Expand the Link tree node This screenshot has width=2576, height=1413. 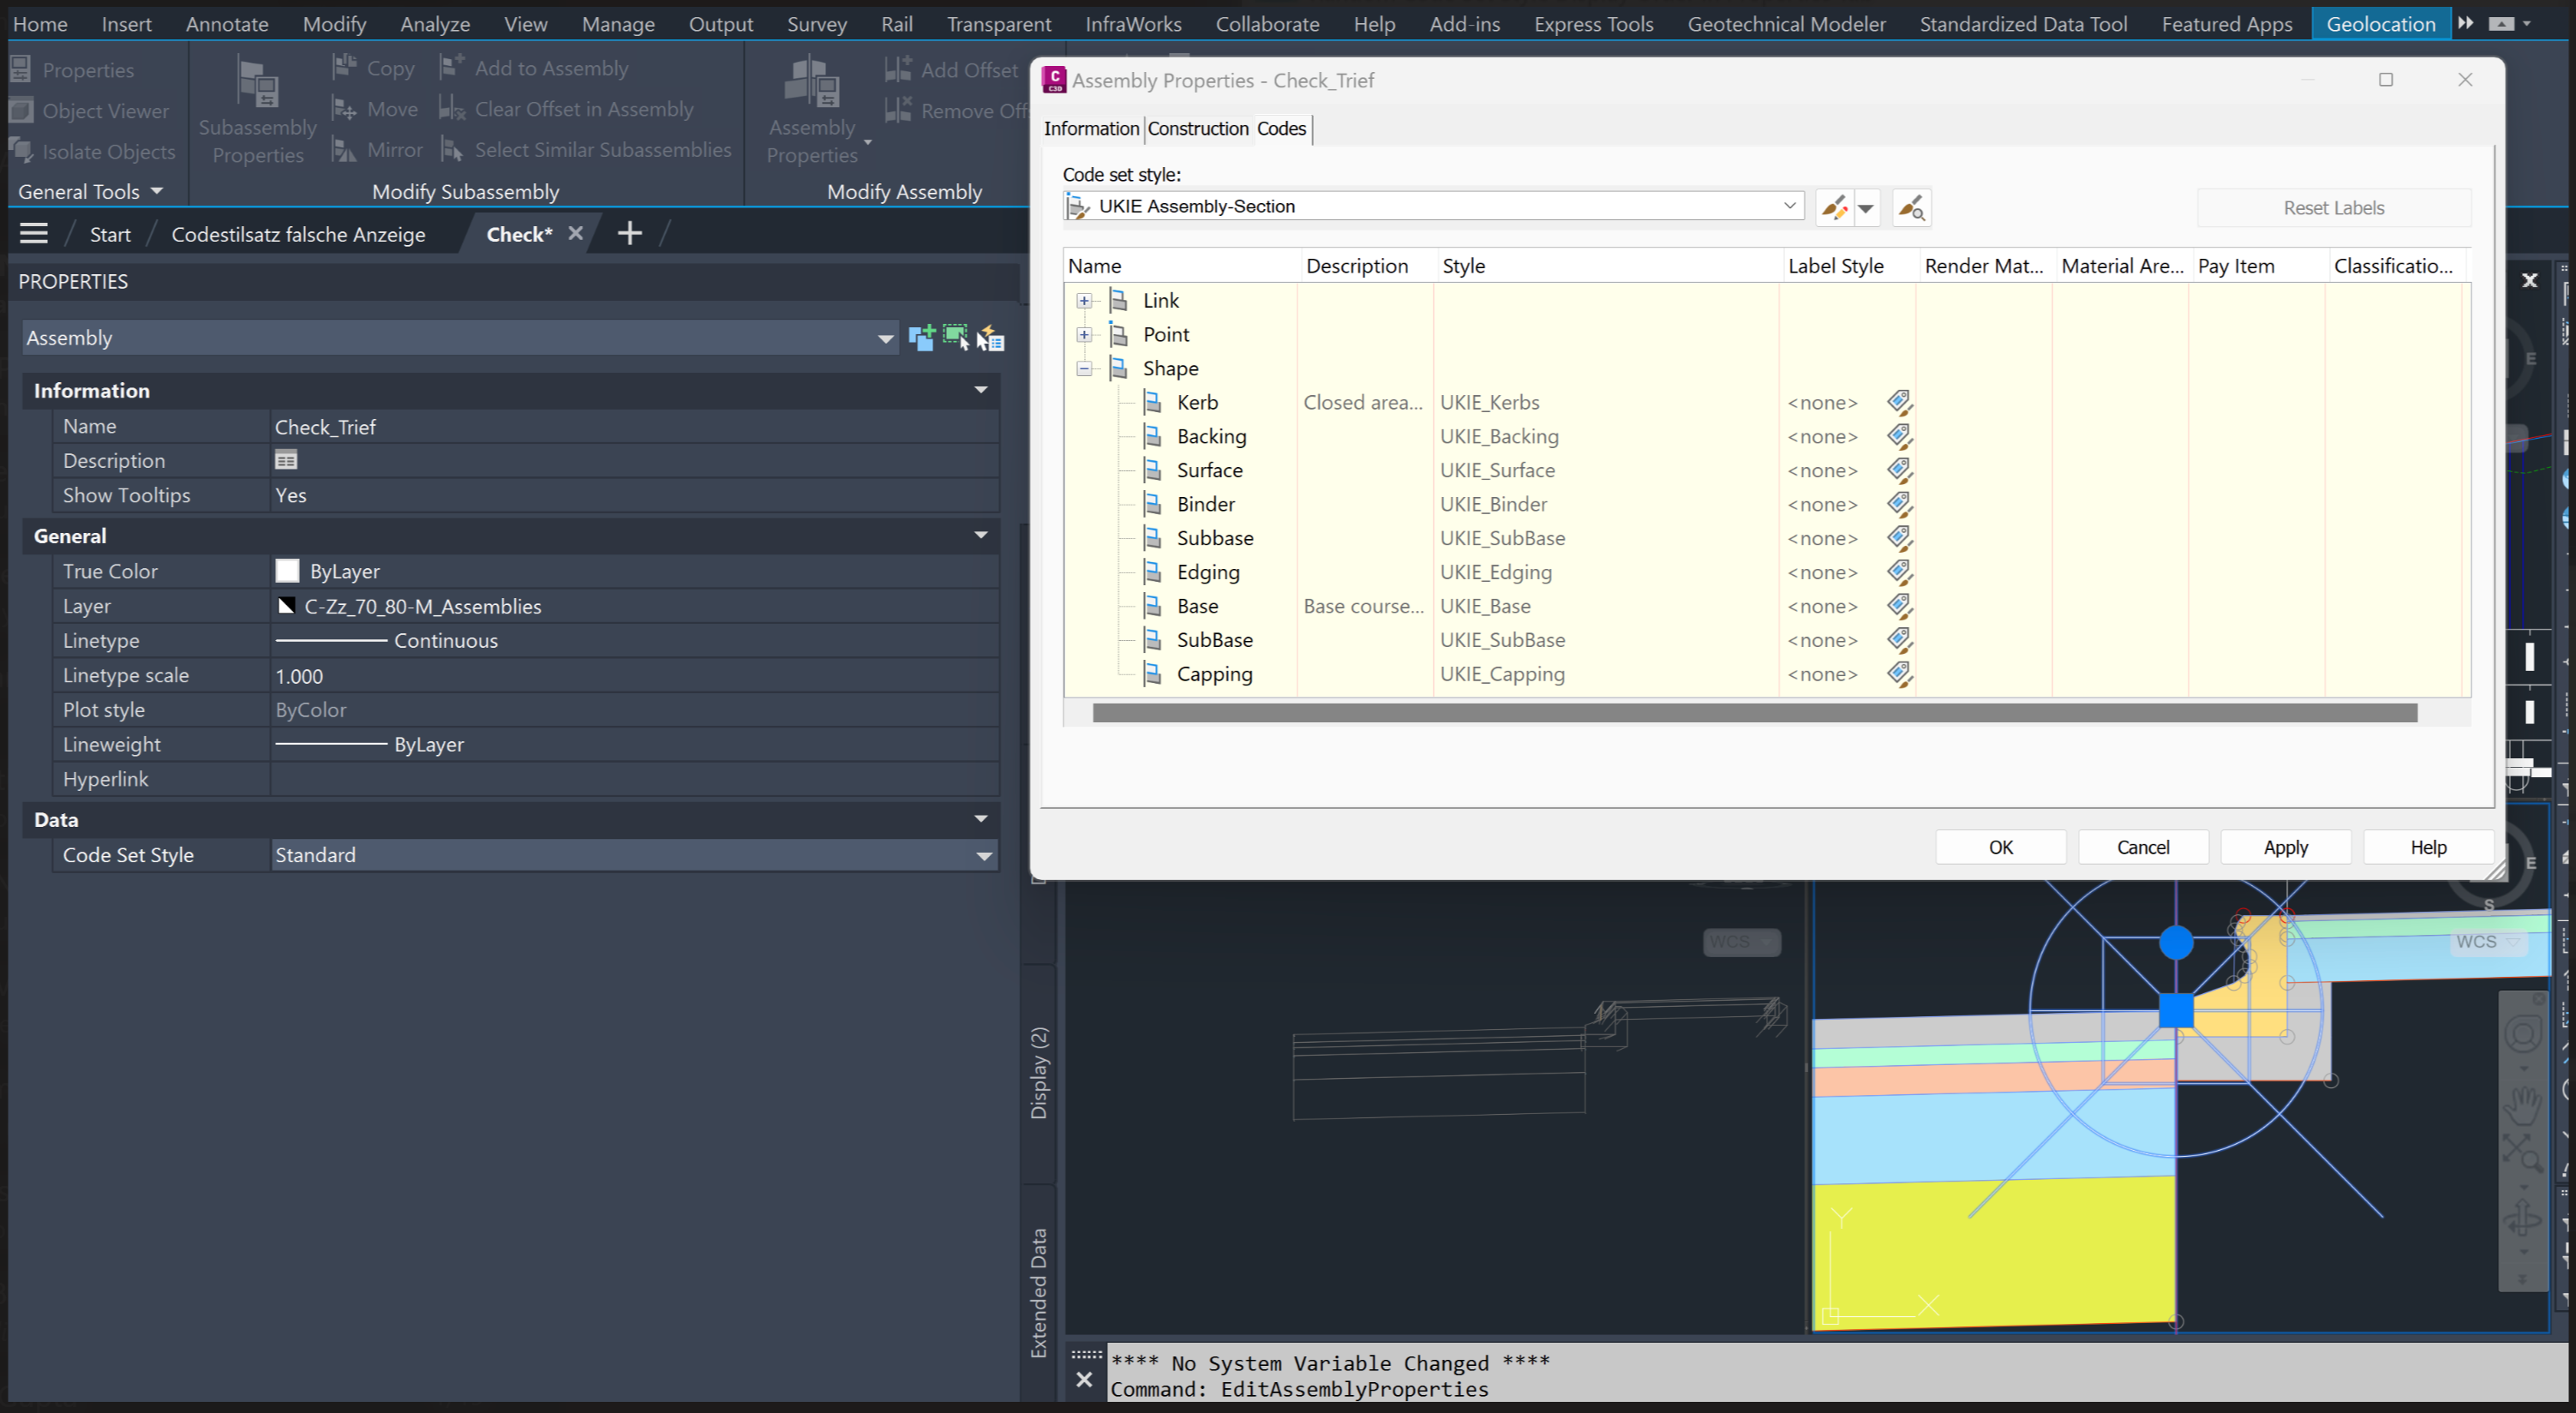click(x=1084, y=300)
